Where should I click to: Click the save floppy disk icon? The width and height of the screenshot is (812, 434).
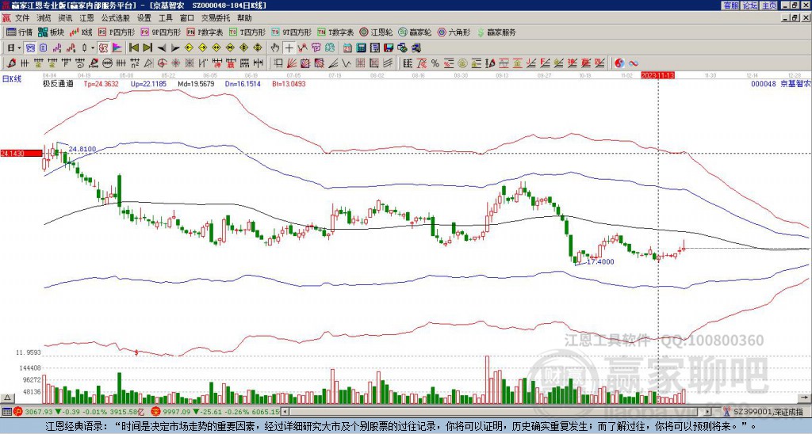tap(389, 48)
